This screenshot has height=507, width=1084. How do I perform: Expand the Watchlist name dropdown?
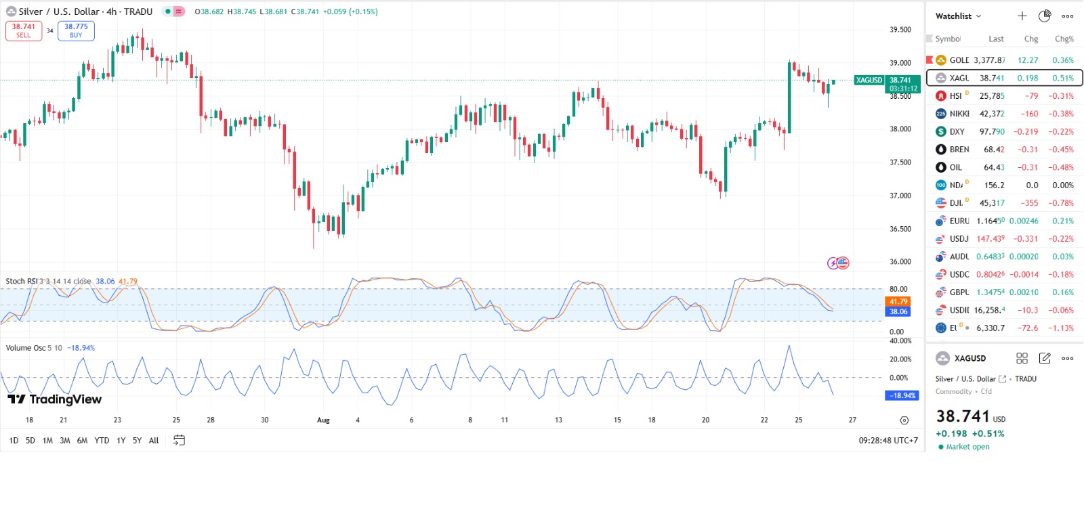958,16
